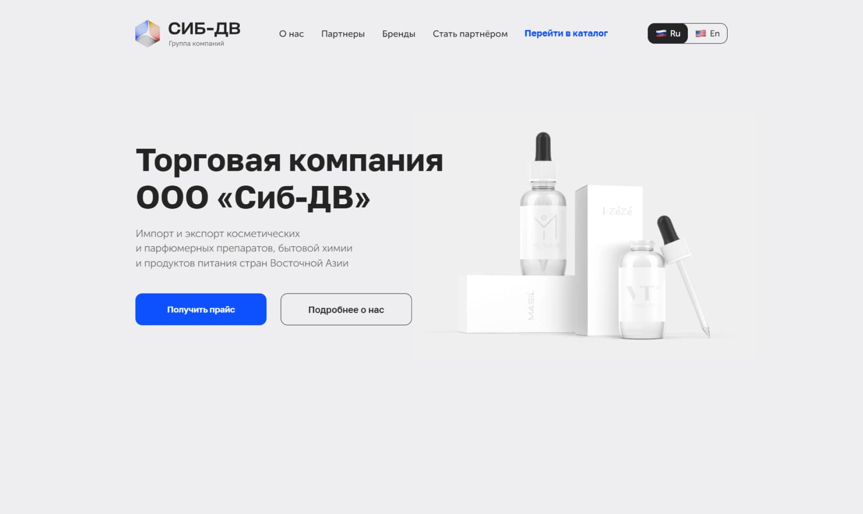The image size is (863, 514).
Task: Switch site language to En
Action: (x=708, y=33)
